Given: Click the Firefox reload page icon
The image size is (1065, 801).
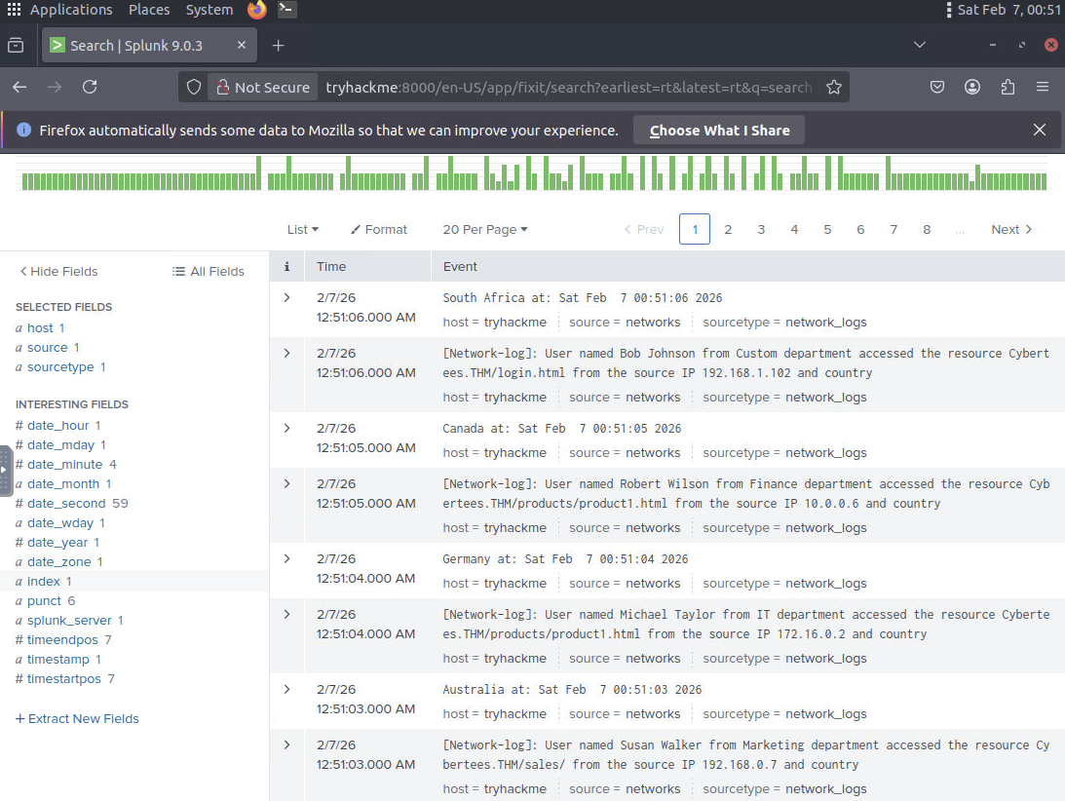Looking at the screenshot, I should pyautogui.click(x=90, y=87).
